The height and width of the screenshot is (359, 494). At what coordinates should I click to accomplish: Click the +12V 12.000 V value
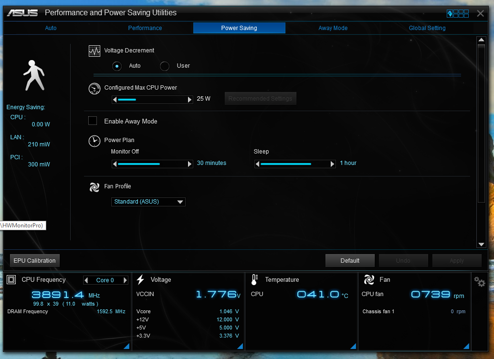[228, 320]
